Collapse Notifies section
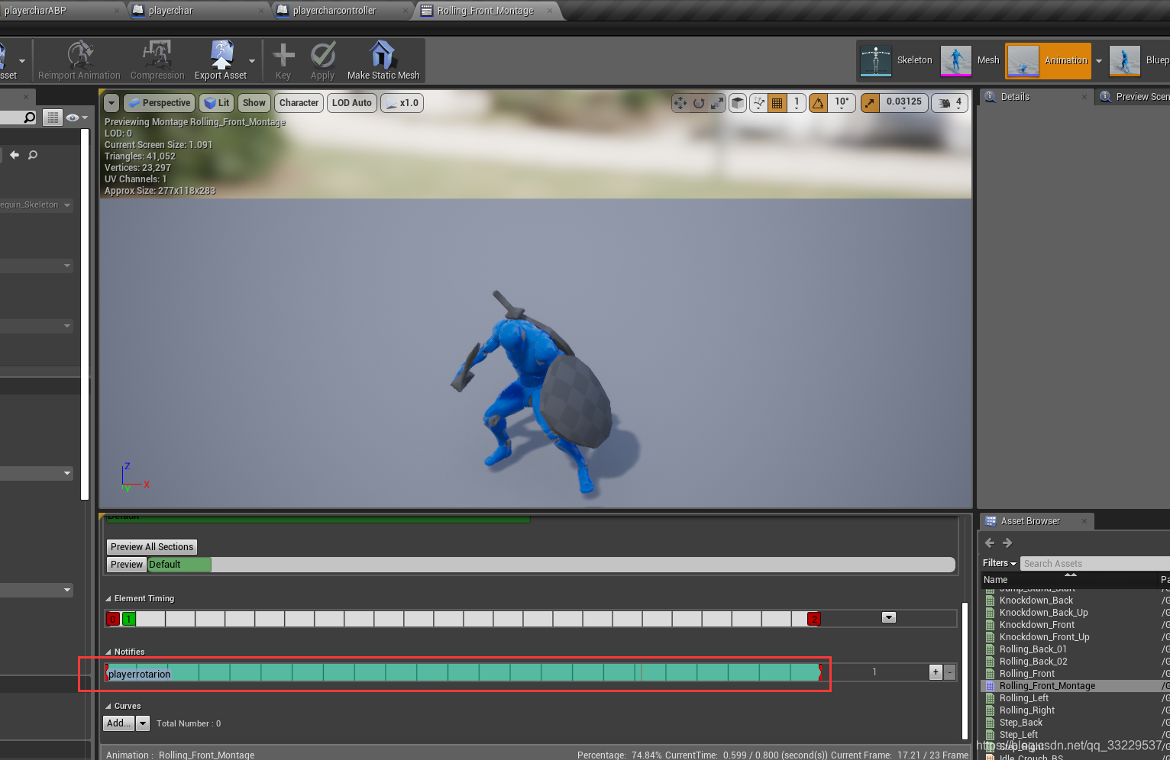Viewport: 1170px width, 760px height. pos(108,652)
